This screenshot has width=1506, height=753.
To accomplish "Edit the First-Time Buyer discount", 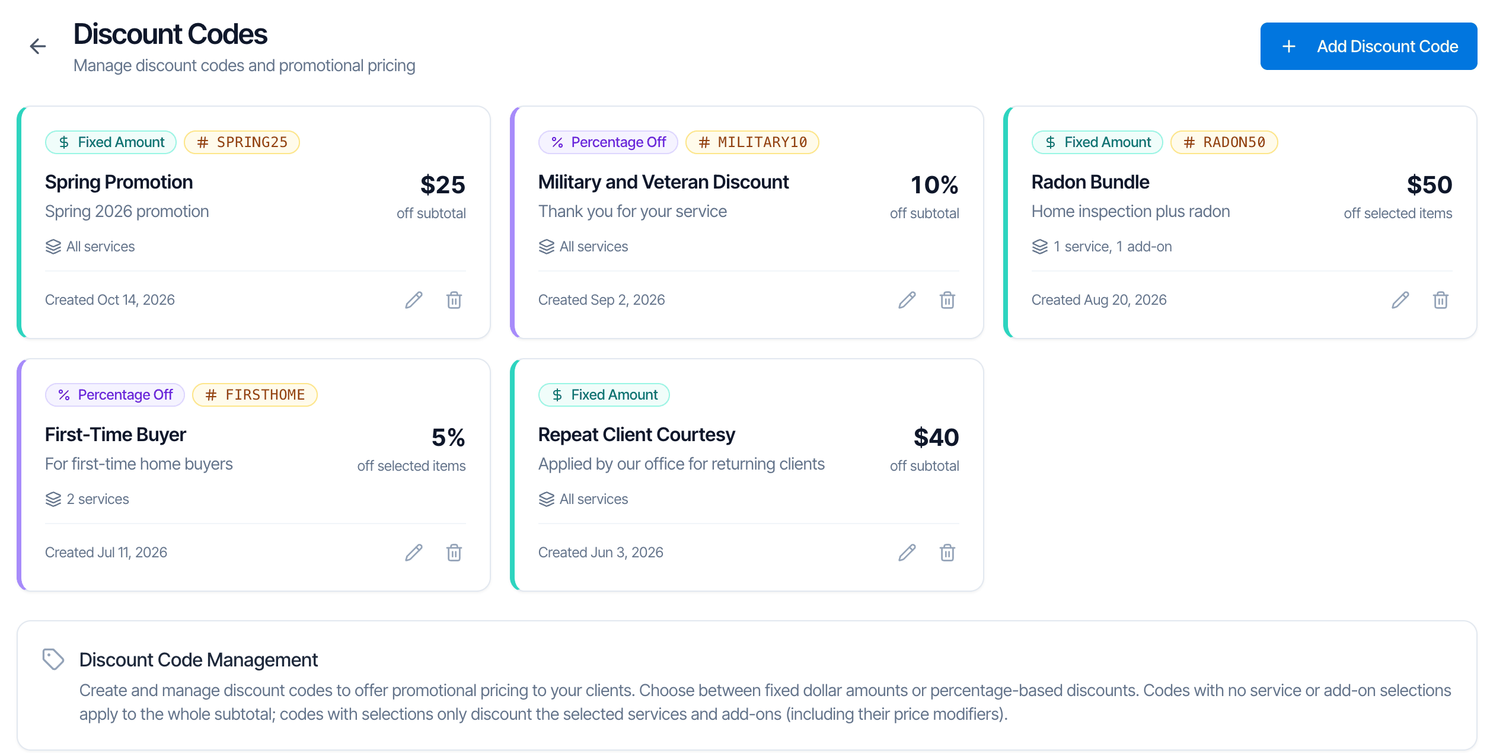I will click(x=414, y=553).
